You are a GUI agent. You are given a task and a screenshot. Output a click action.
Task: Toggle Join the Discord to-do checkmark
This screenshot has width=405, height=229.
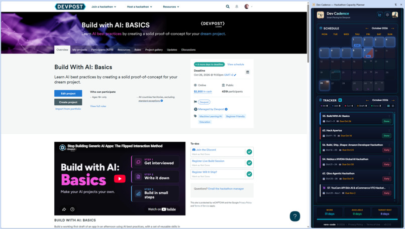pyautogui.click(x=249, y=152)
